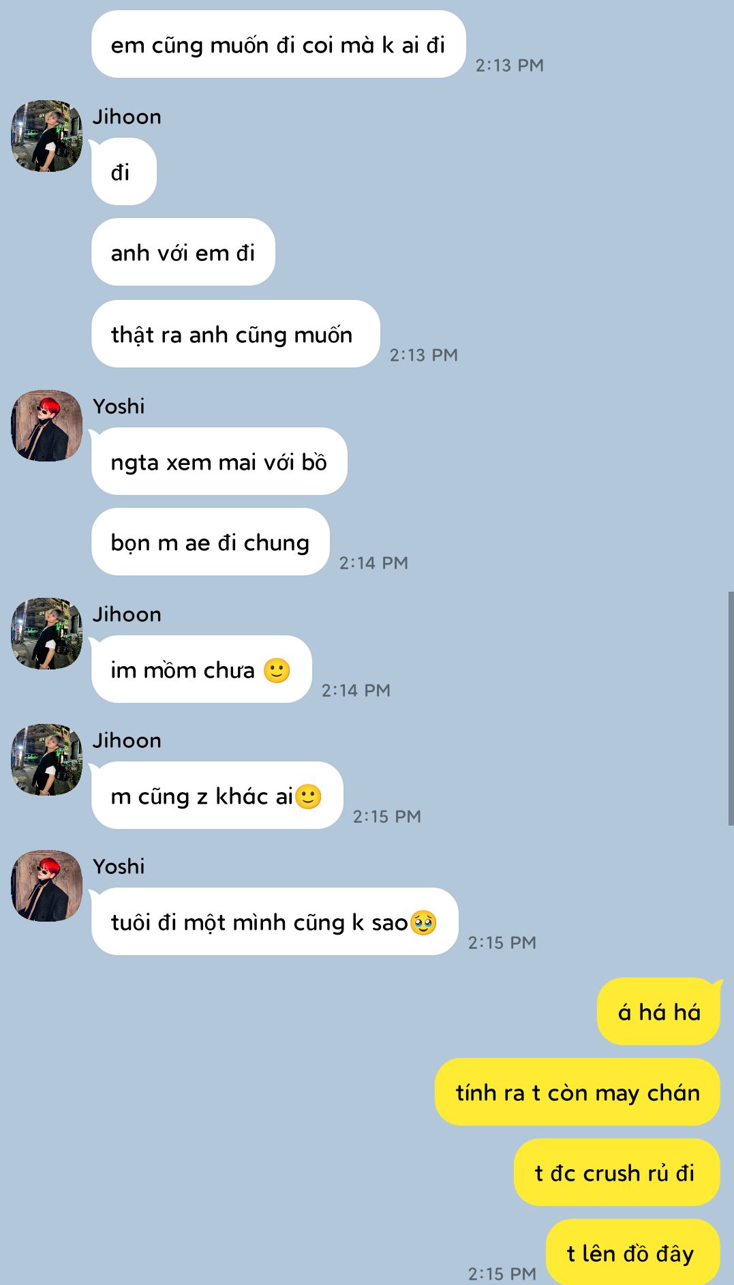
Task: Tap Jihoon's avatar next to 'im mồm chưa'
Action: 46,633
